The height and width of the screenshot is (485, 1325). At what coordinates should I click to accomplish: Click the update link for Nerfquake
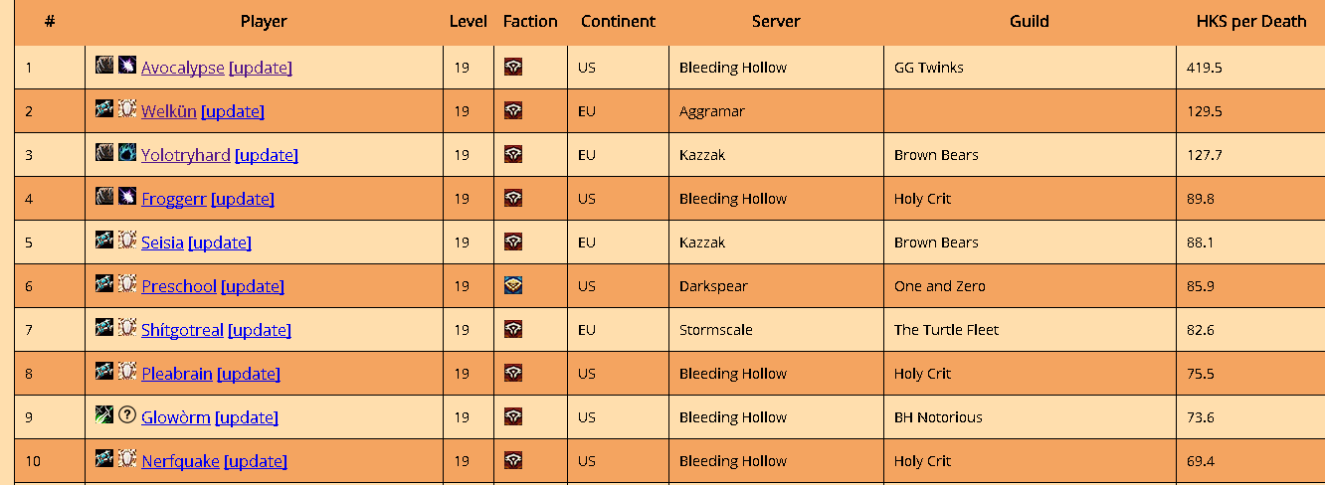point(256,461)
